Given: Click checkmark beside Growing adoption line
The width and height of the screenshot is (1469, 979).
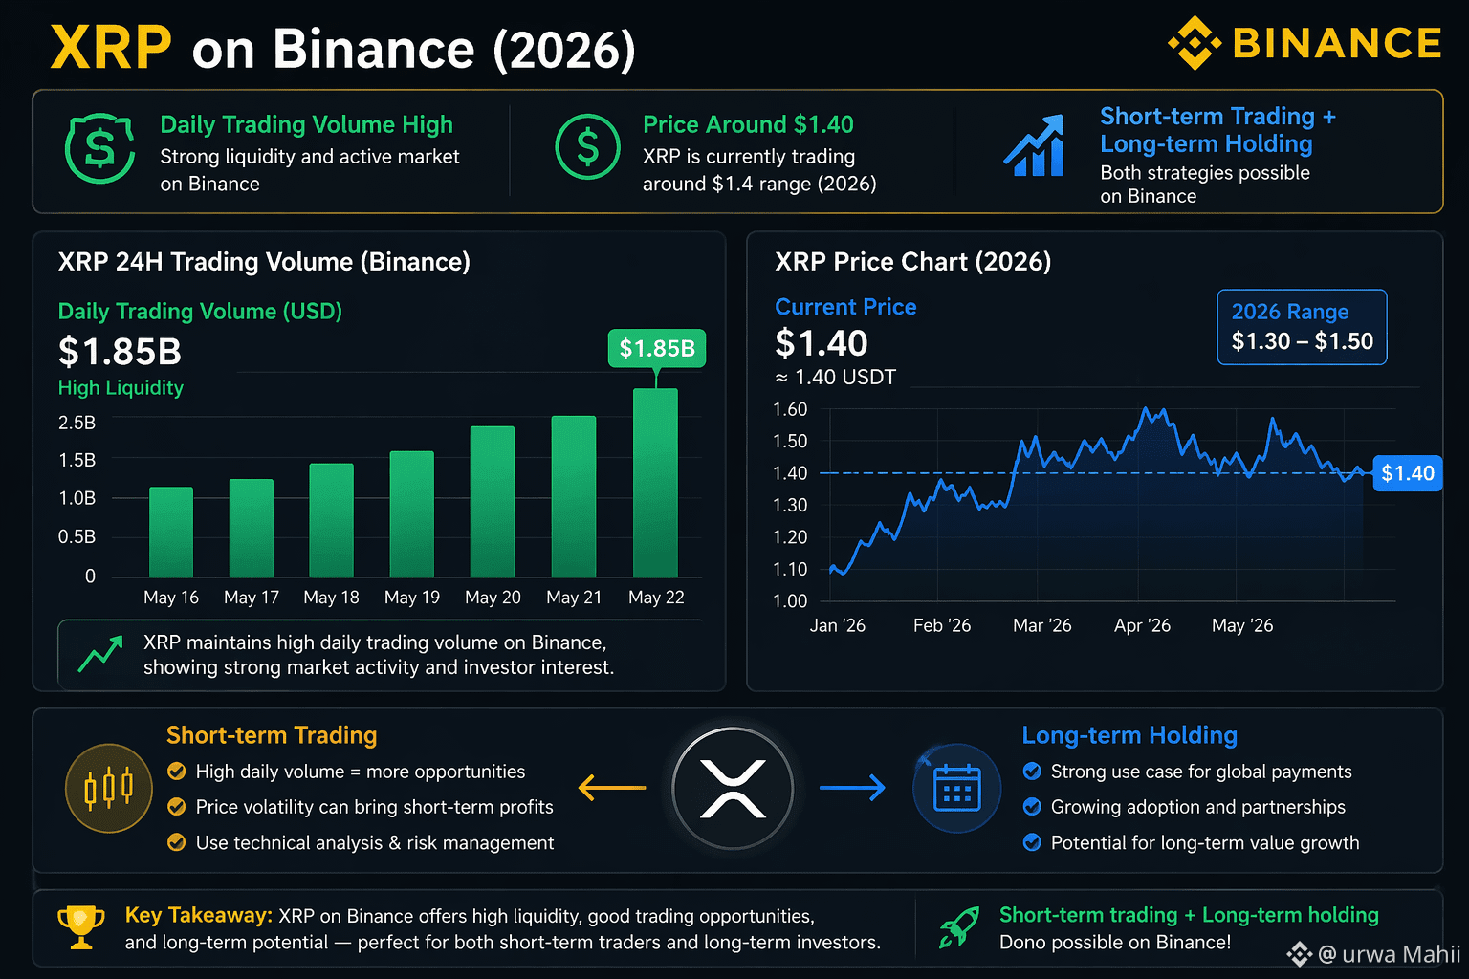Looking at the screenshot, I should point(1032,807).
